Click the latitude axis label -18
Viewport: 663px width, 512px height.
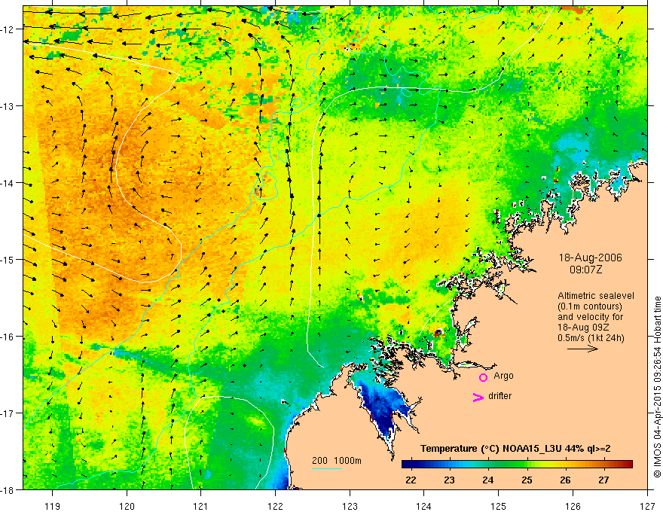pos(8,490)
